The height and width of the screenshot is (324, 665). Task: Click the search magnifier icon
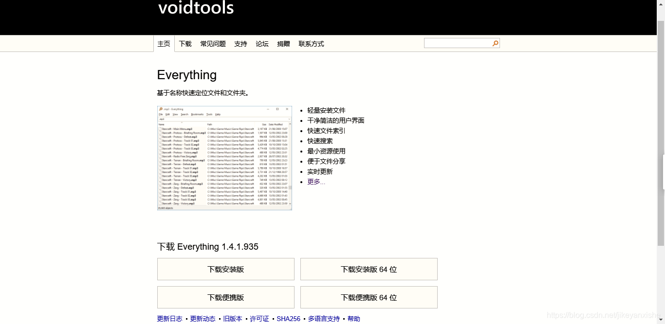pos(495,43)
